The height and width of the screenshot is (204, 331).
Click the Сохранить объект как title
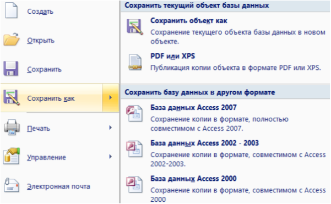click(189, 21)
